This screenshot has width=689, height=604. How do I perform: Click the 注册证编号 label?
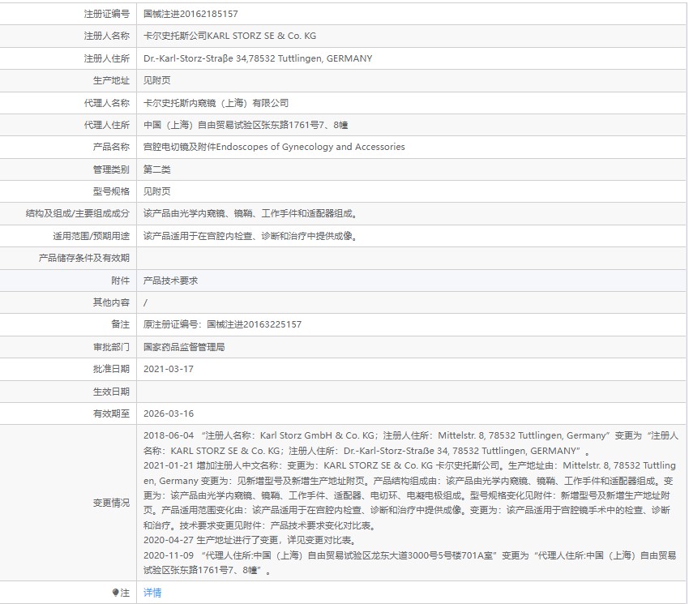(x=107, y=14)
